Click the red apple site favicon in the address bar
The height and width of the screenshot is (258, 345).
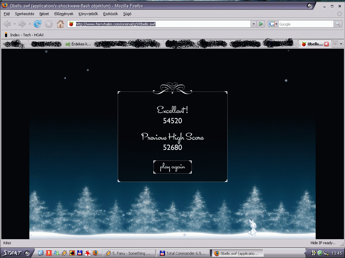71,24
